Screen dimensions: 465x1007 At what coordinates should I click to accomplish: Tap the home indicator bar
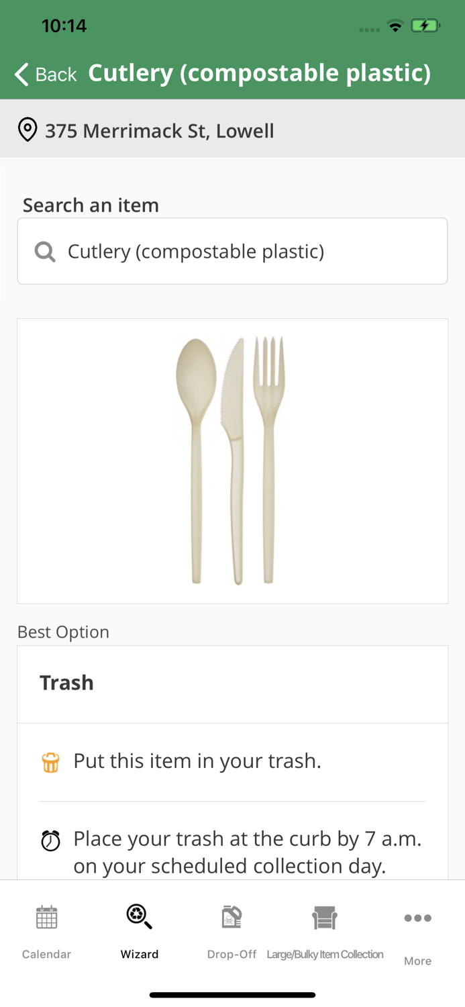[232, 994]
